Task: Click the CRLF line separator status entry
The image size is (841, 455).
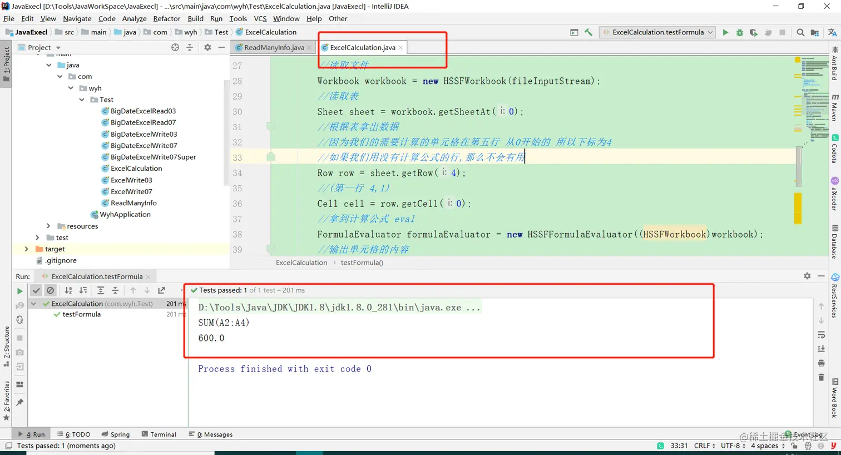Action: pos(704,446)
